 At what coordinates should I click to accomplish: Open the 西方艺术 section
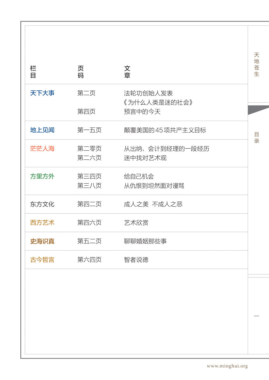click(42, 223)
